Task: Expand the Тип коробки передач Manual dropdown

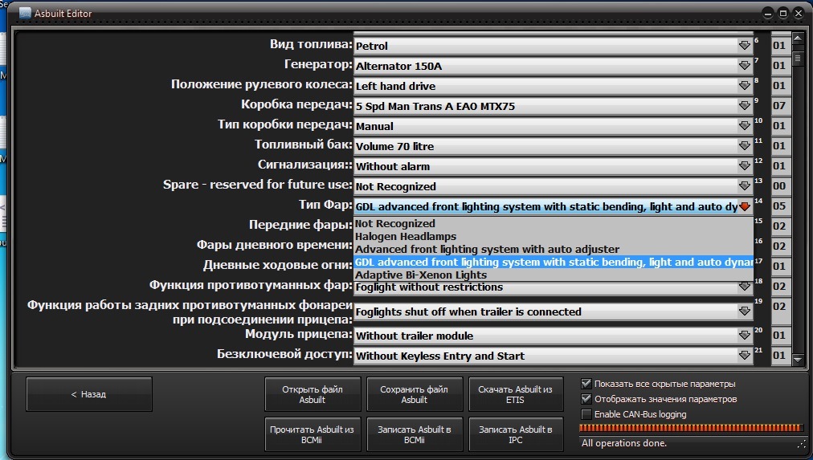Action: (554, 126)
